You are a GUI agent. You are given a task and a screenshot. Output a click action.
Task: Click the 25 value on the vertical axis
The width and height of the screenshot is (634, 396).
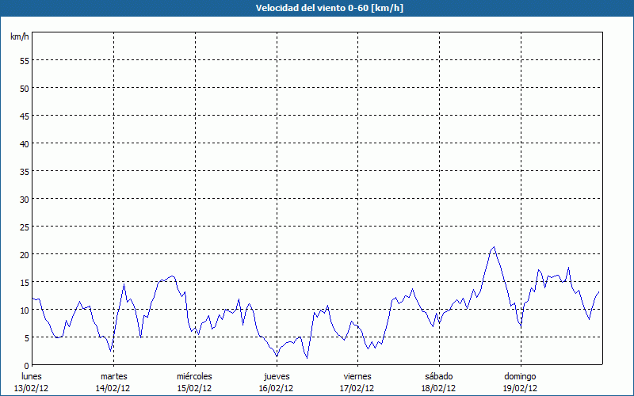click(x=24, y=227)
